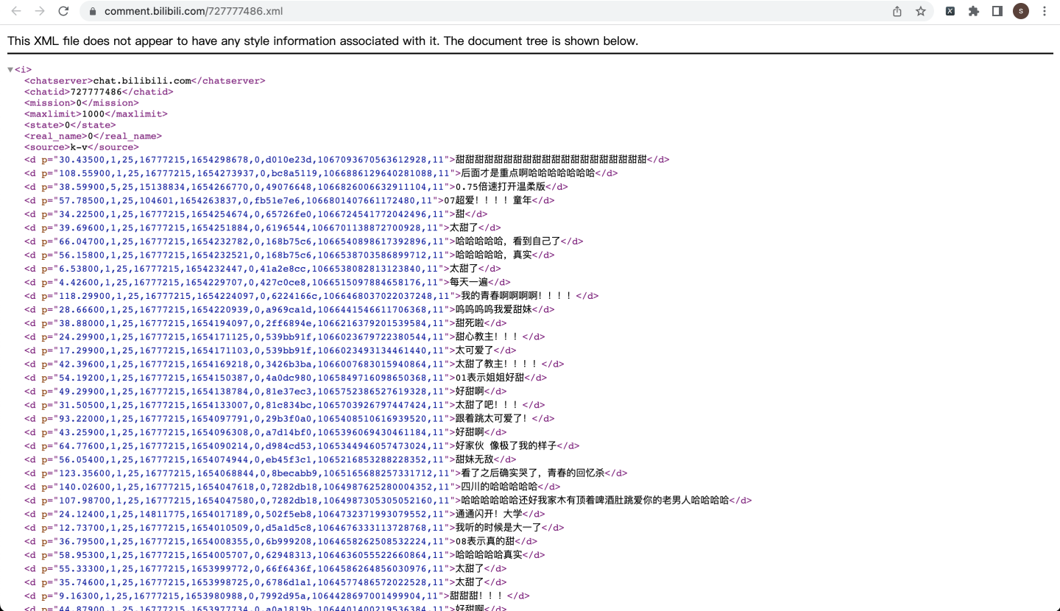The height and width of the screenshot is (611, 1060).
Task: Click the d element starting with 30.43500
Action: click(x=347, y=160)
